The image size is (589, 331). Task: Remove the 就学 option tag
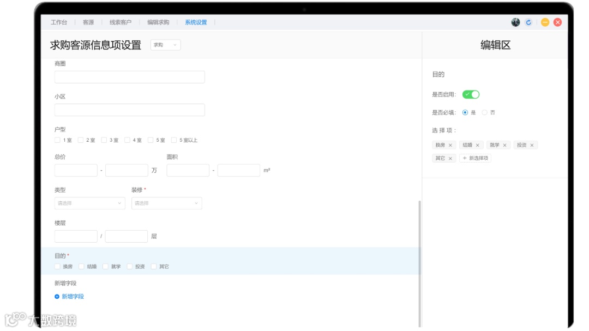[504, 145]
